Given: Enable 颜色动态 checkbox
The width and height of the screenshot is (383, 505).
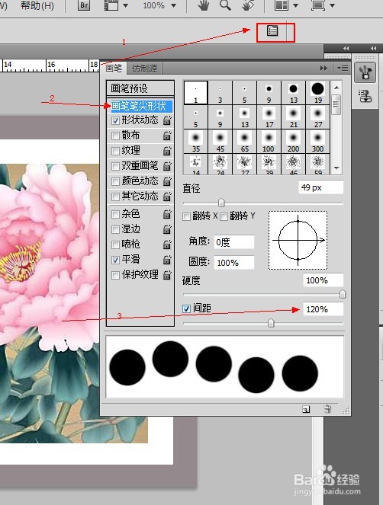Looking at the screenshot, I should tap(115, 181).
